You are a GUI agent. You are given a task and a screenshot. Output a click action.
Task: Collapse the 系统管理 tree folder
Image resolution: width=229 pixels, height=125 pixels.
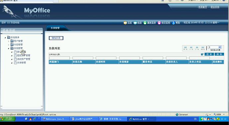(x=9, y=48)
